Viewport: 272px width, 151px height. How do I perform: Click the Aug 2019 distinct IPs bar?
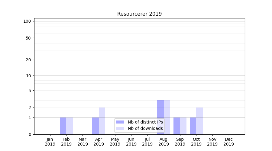(160, 117)
